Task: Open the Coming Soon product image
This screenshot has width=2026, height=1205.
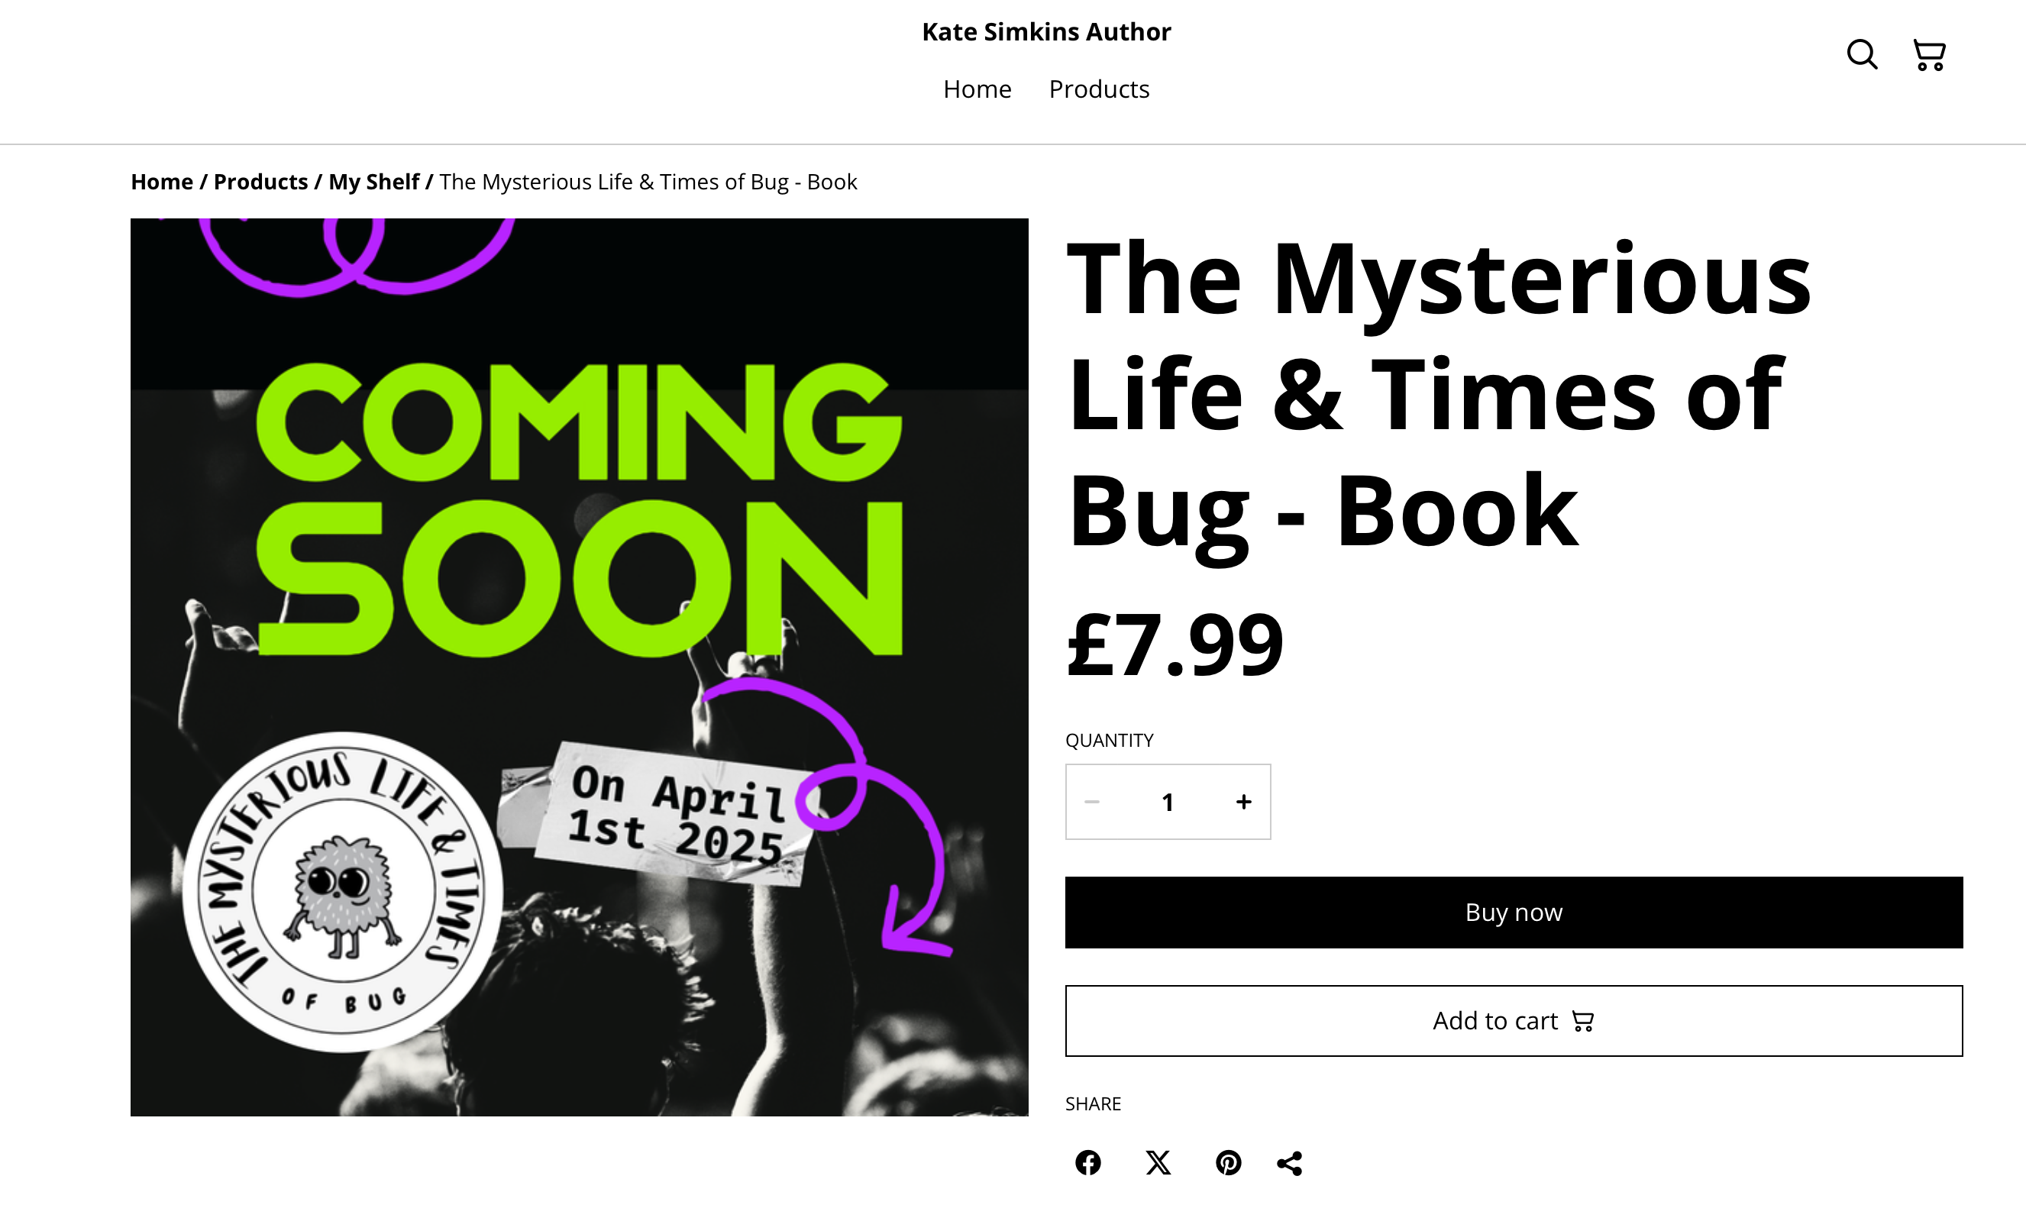Action: [x=579, y=667]
